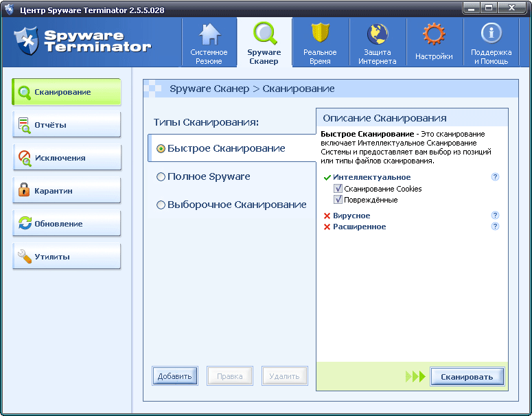This screenshot has height=416, width=532.
Task: Toggle the Сканирование Cookies checkbox
Action: [x=338, y=188]
